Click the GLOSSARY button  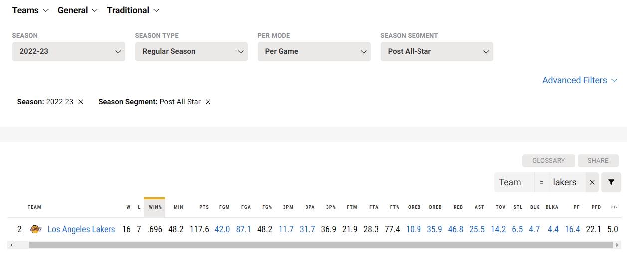click(549, 161)
